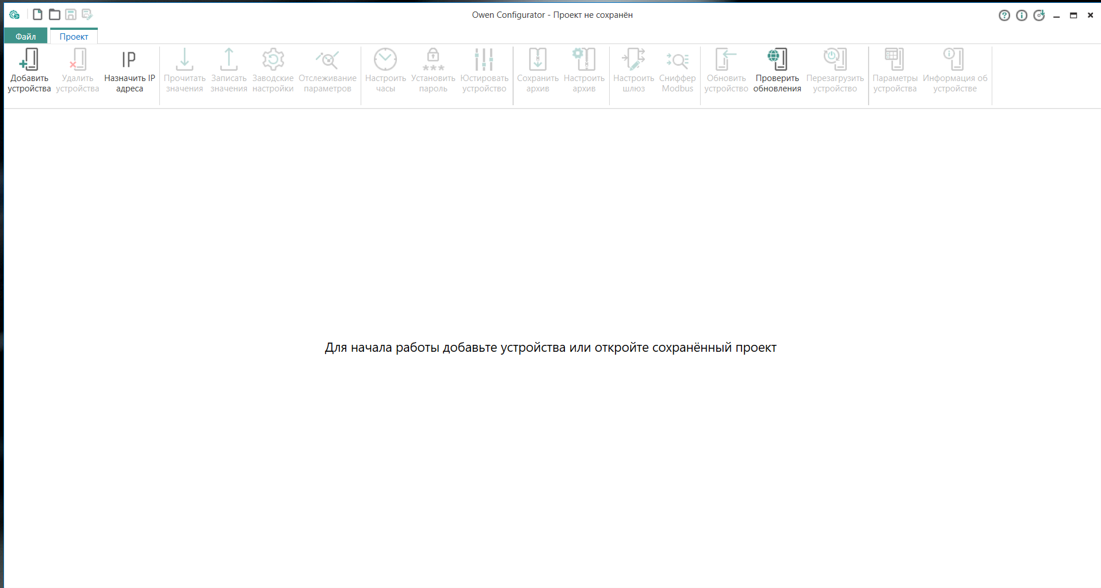This screenshot has height=588, width=1101.
Task: Click the Set password lock icon
Action: (433, 60)
